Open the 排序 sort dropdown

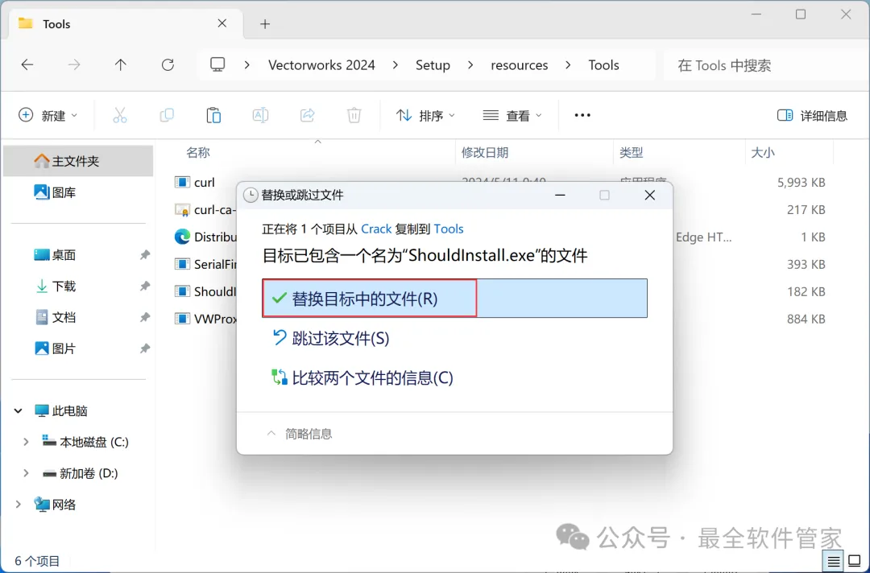425,115
